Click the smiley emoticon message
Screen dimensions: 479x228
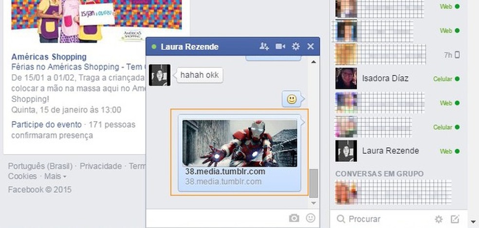(x=292, y=100)
